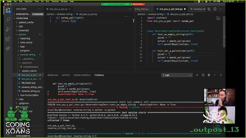Close the are_you_a_pal.py tab
The width and height of the screenshot is (246, 138).
[x=70, y=9]
